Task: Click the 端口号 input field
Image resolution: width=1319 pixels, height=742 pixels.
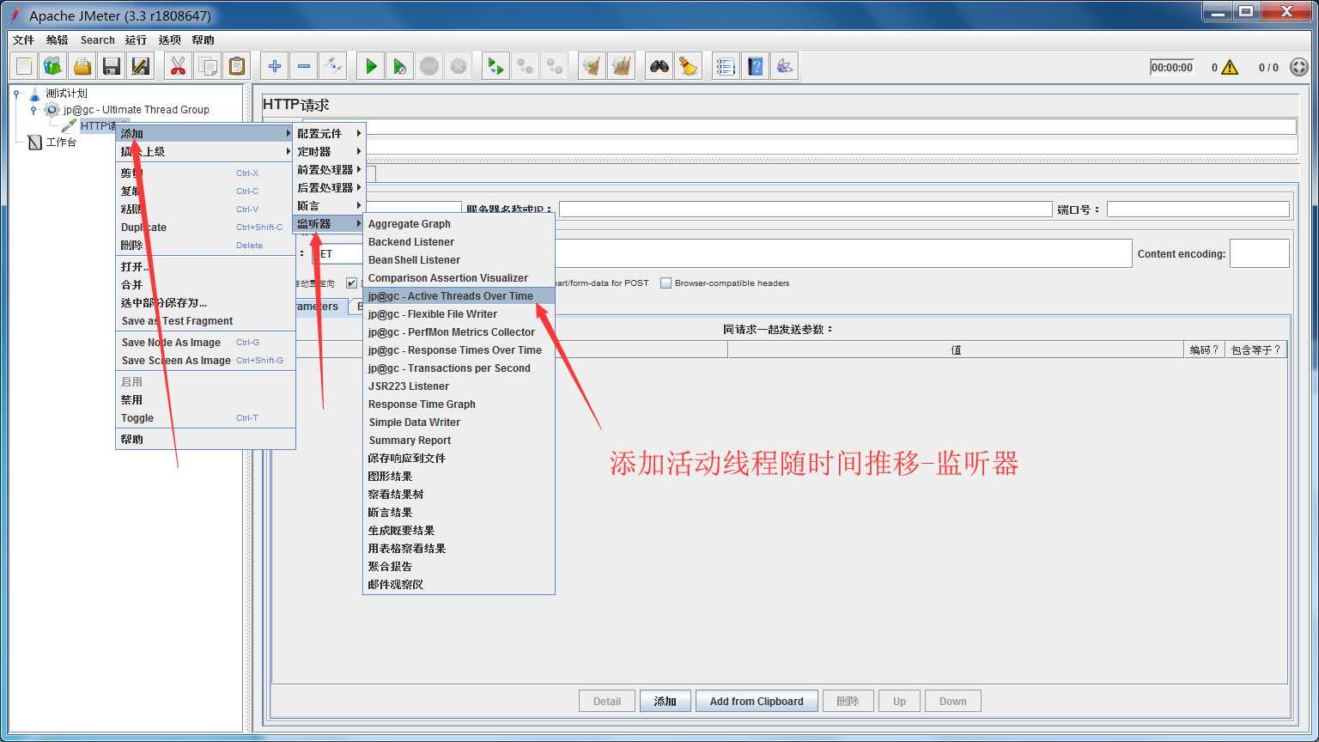Action: coord(1198,209)
